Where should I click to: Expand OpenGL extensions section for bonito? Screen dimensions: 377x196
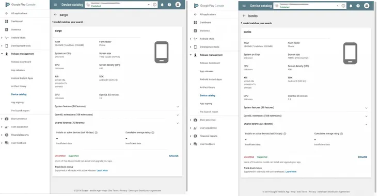pyautogui.click(x=306, y=116)
